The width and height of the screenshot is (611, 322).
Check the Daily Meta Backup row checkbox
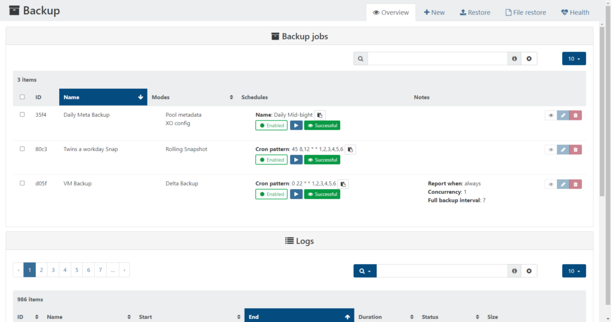point(23,114)
